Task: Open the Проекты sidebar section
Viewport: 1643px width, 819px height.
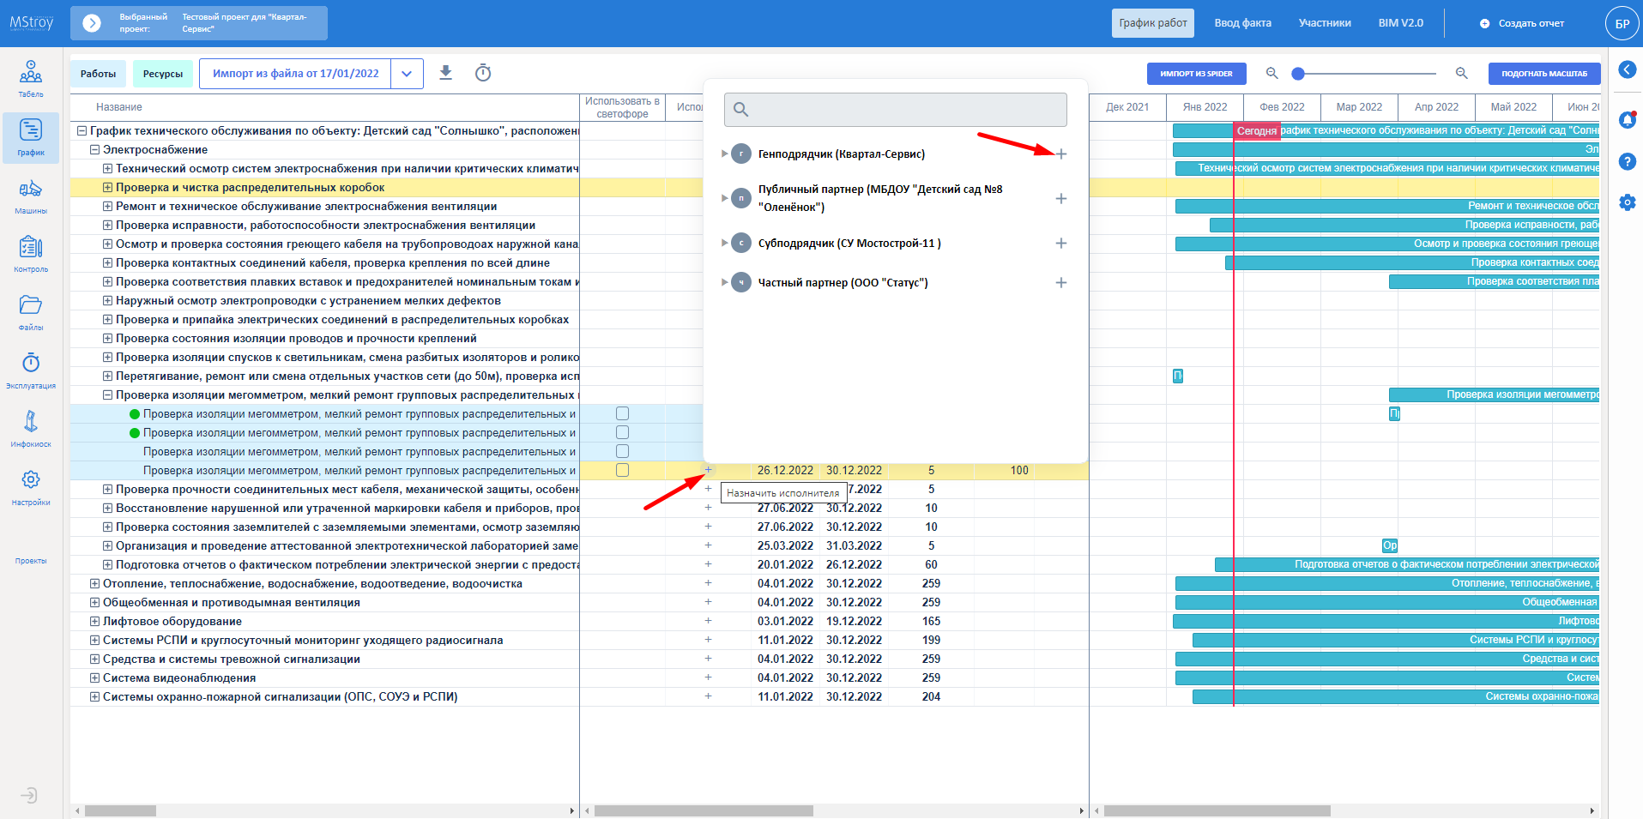Action: (31, 561)
